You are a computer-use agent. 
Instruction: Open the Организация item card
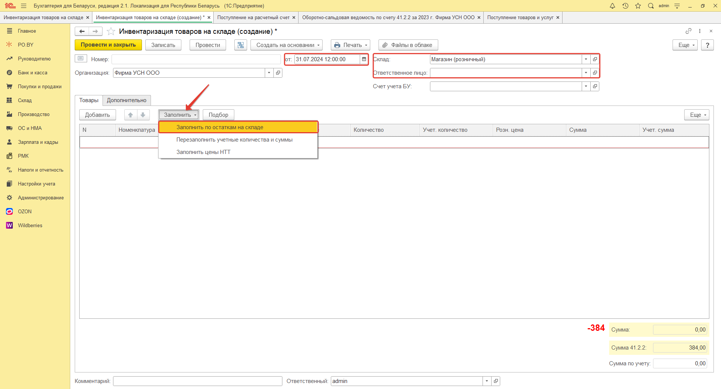pos(278,72)
